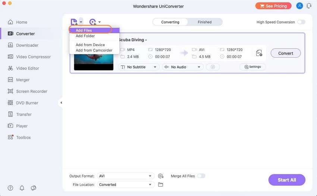
Task: Open the Player icon
Action: pos(10,126)
